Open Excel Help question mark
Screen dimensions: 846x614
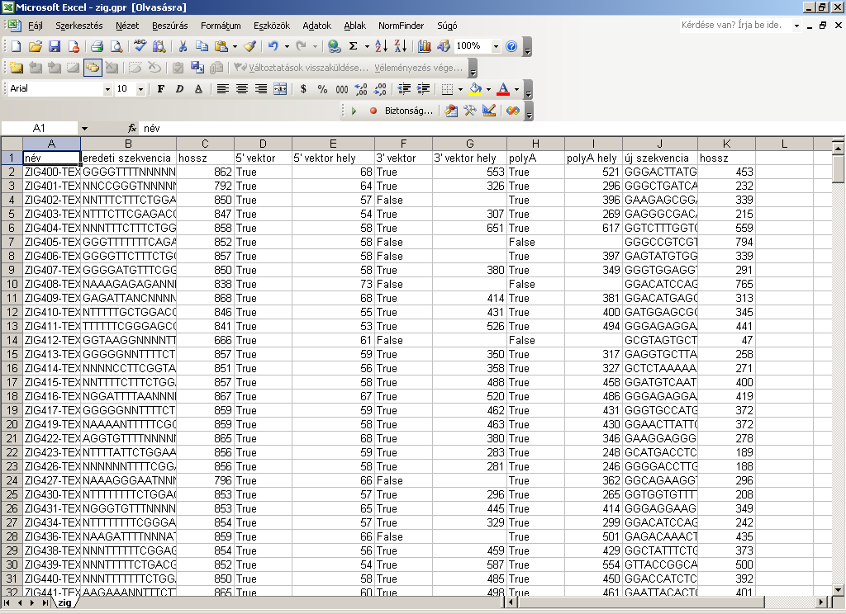[x=511, y=46]
